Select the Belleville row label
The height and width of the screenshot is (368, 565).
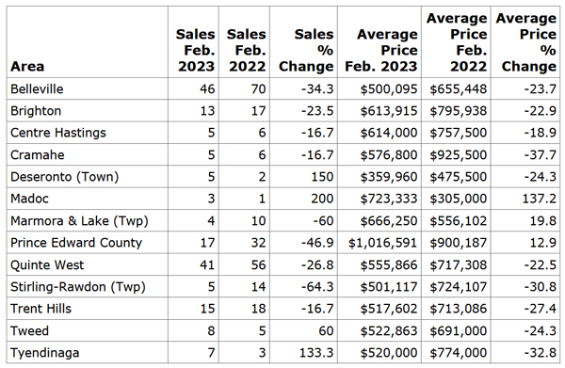tap(37, 88)
